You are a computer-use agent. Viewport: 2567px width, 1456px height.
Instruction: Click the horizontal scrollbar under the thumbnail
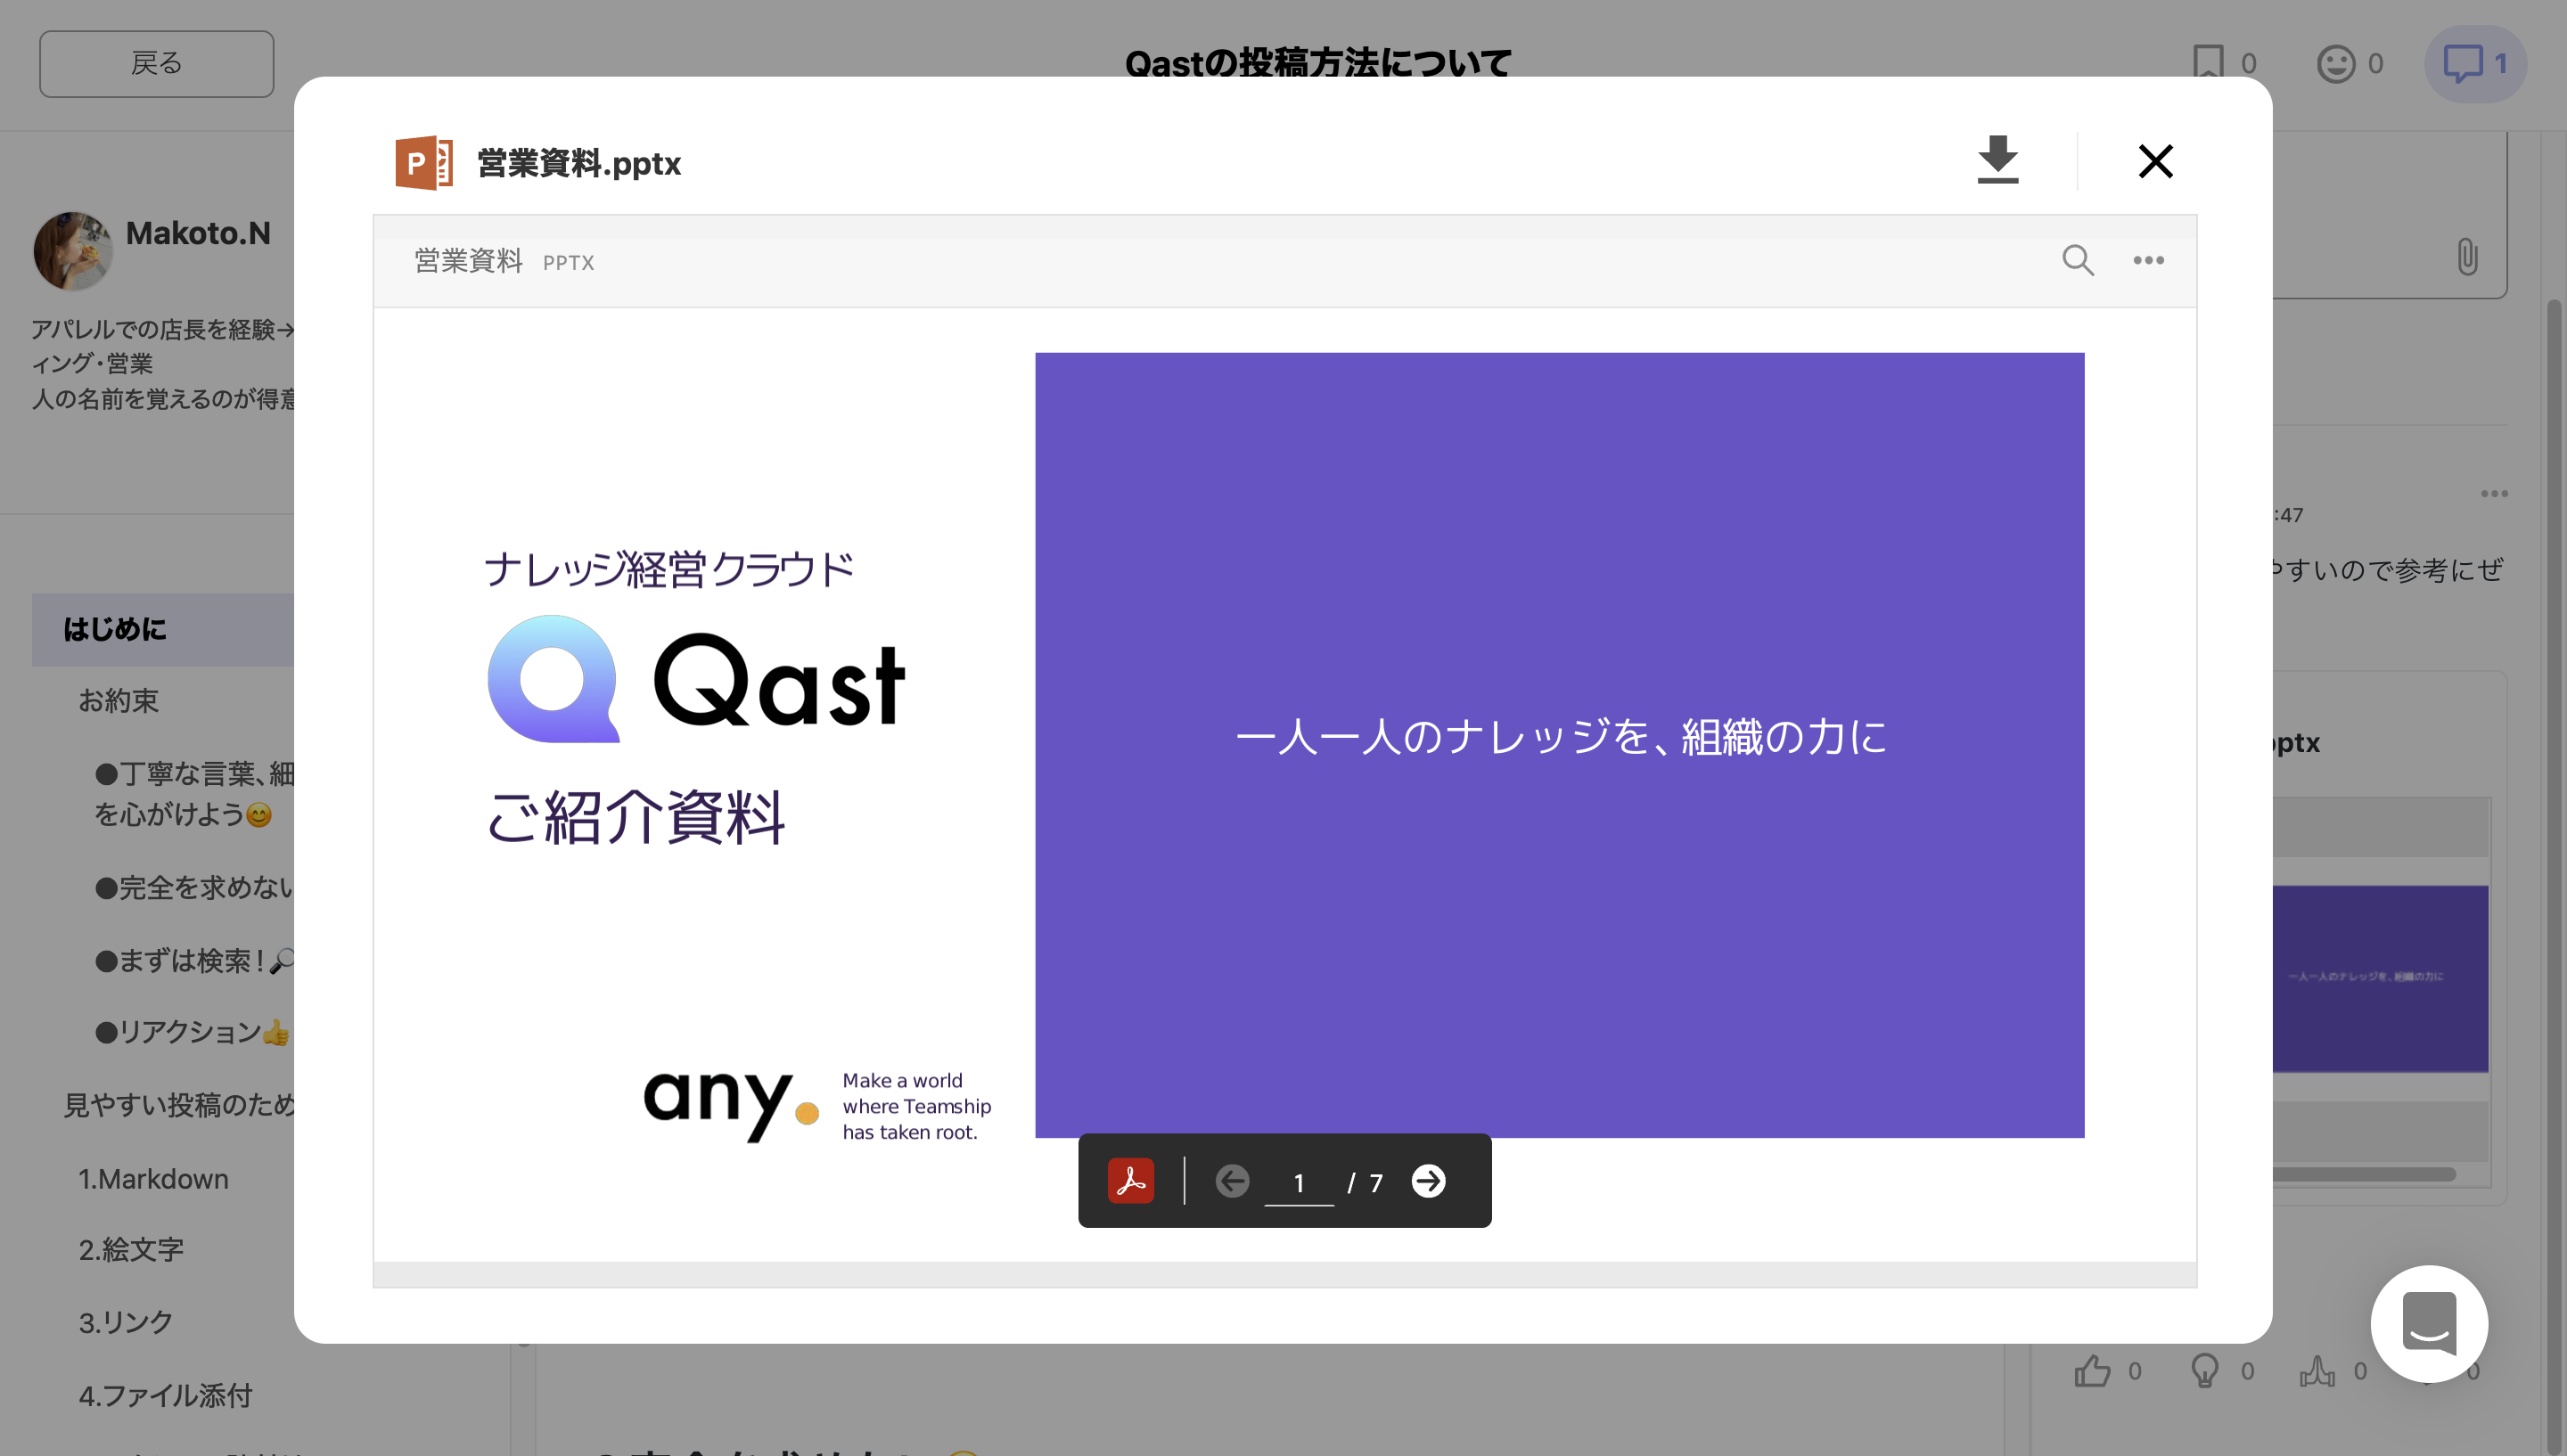pyautogui.click(x=2363, y=1174)
